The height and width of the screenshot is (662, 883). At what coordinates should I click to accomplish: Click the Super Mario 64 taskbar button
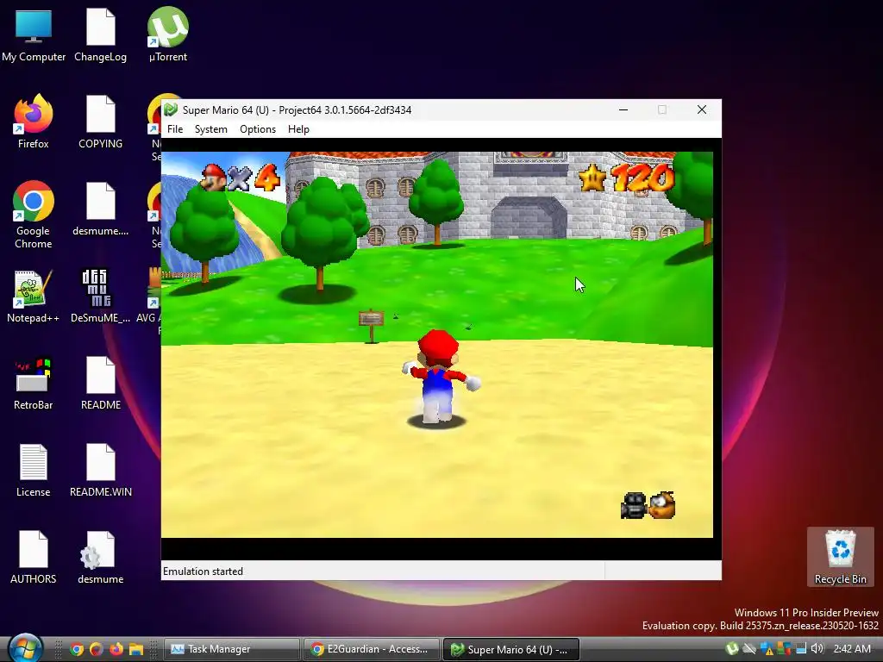(510, 649)
